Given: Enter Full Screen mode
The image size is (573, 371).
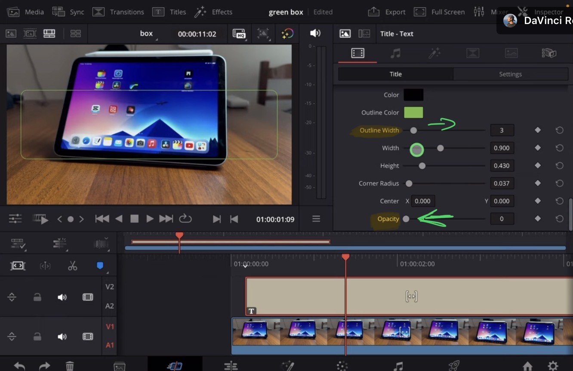Looking at the screenshot, I should [x=439, y=12].
